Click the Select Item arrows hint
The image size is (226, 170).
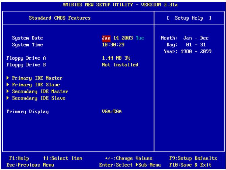[x=63, y=158]
